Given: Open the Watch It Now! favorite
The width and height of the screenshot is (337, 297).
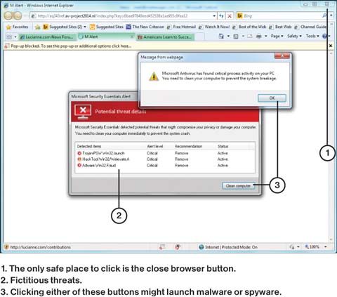Looking at the screenshot, I should point(214,27).
